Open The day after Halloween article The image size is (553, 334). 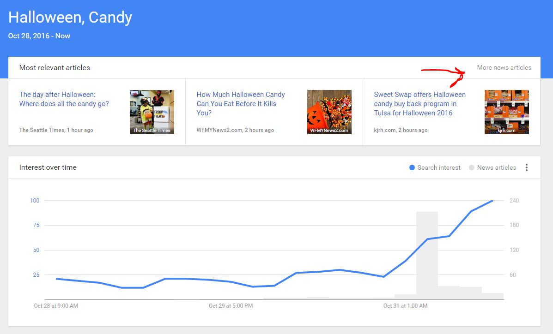point(64,99)
